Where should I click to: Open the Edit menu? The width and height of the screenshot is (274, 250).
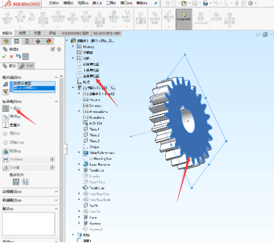pos(68,3)
